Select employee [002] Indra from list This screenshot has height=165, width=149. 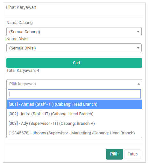pyautogui.click(x=74, y=114)
